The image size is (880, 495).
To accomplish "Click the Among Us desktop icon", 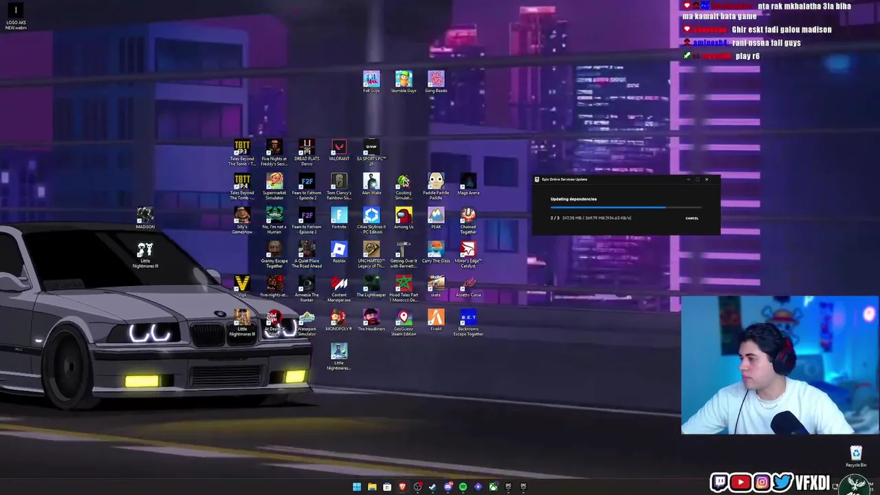I will tap(404, 218).
